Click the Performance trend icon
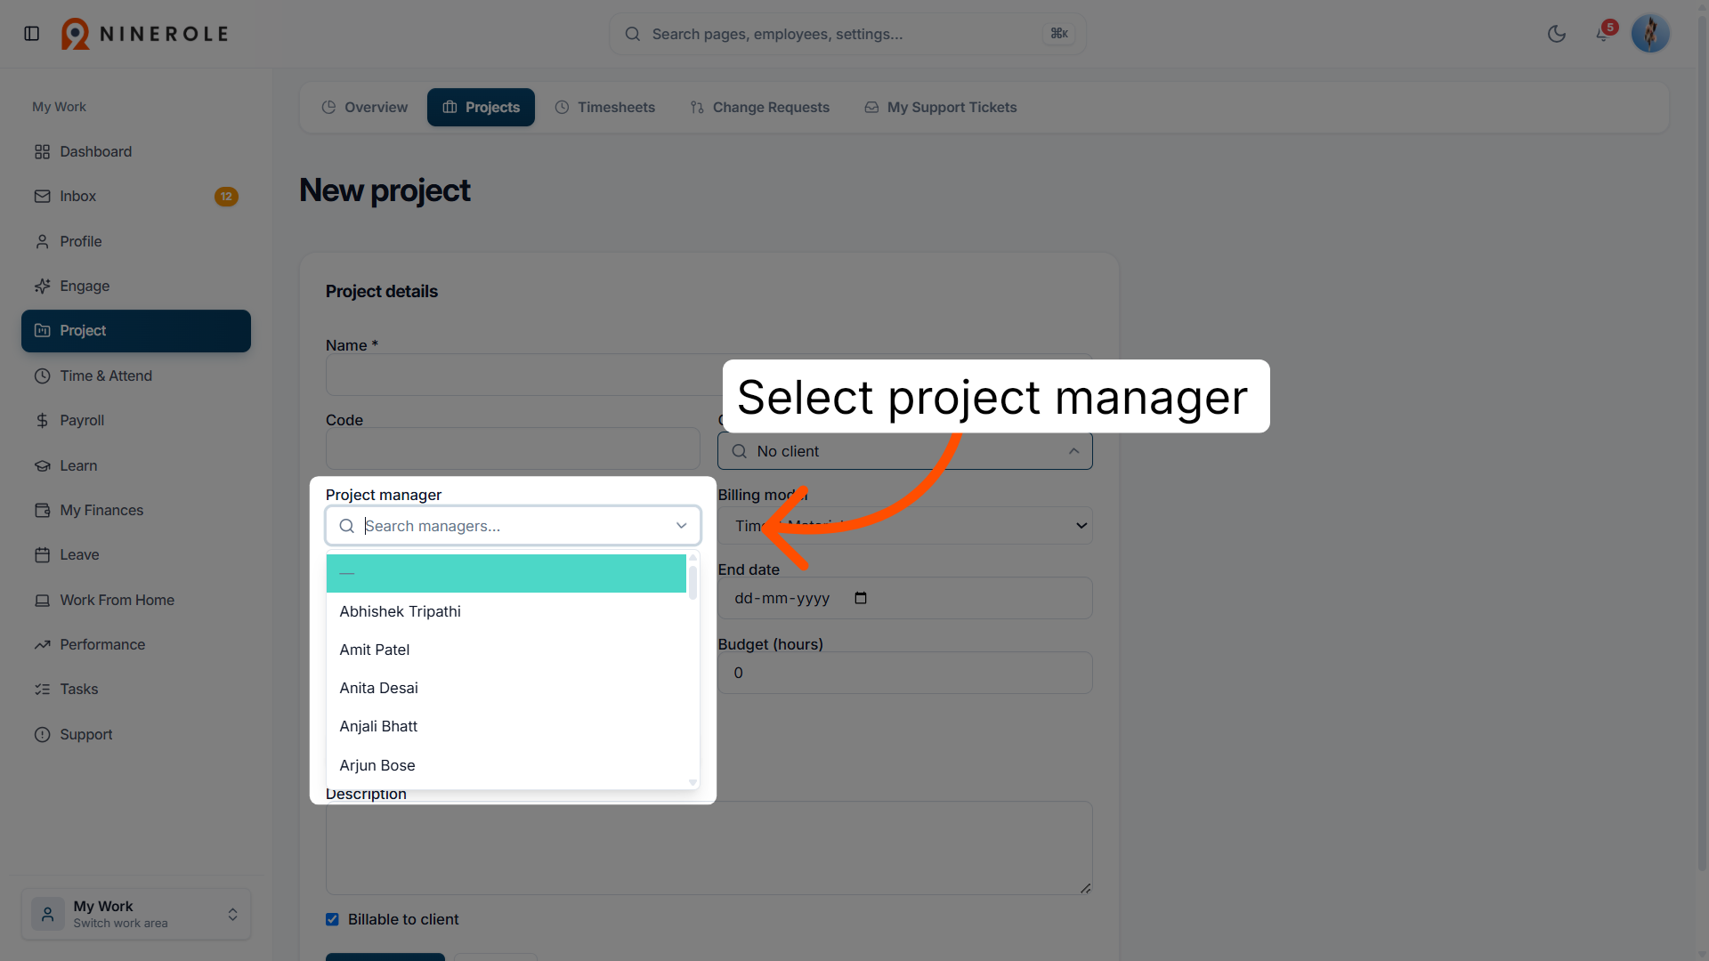The height and width of the screenshot is (961, 1709). (42, 645)
